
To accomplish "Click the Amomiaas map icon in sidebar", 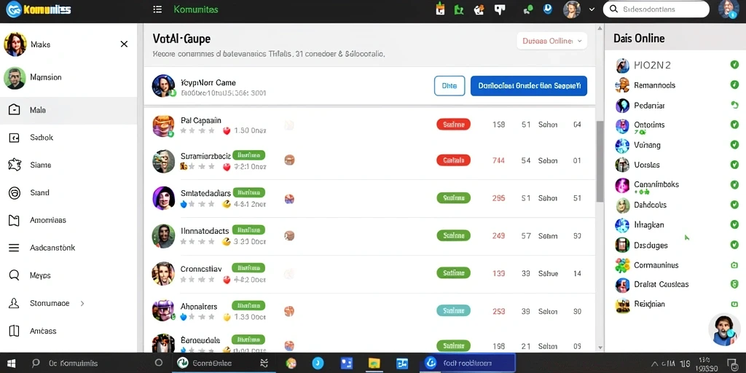I will (x=15, y=220).
